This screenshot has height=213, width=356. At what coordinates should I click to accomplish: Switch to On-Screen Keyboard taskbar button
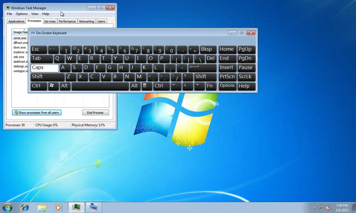[94, 207]
